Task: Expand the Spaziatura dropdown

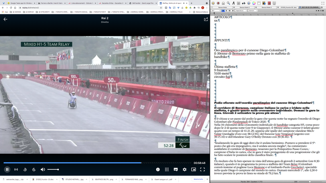Action: pyautogui.click(x=241, y=10)
